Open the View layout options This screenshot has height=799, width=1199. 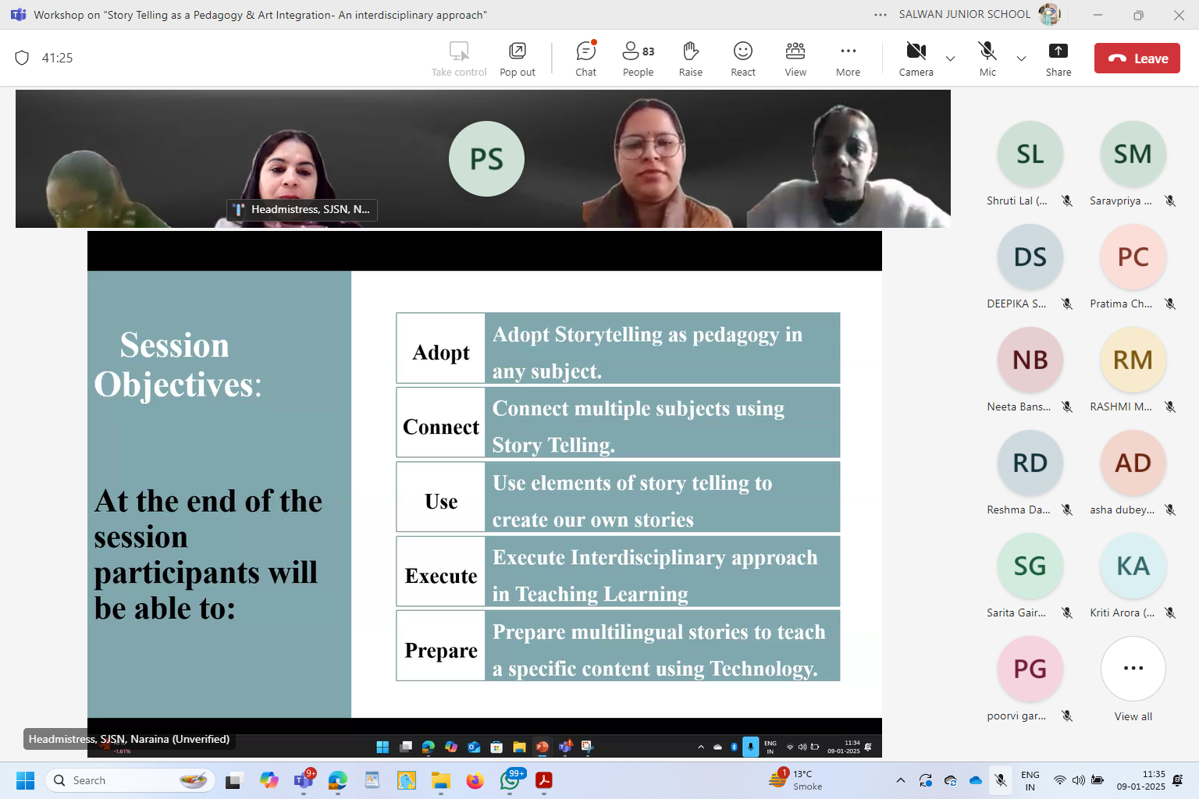click(x=795, y=59)
